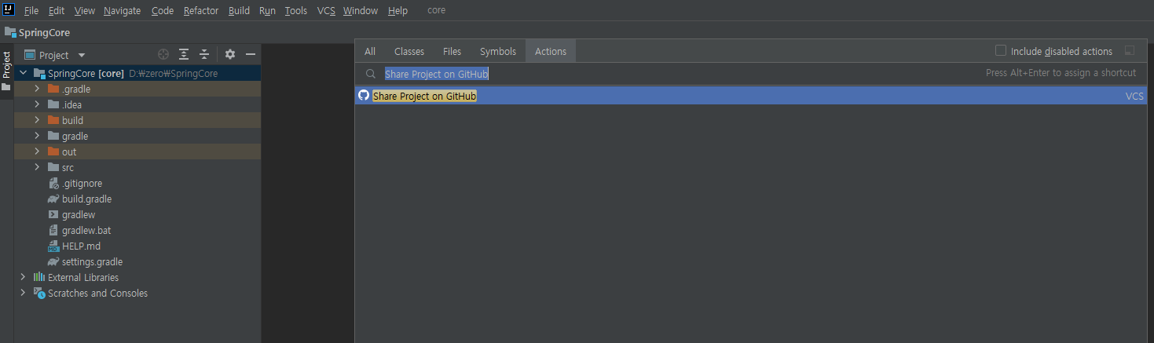
Task: Click the GitHub icon in result row
Action: pyautogui.click(x=364, y=95)
